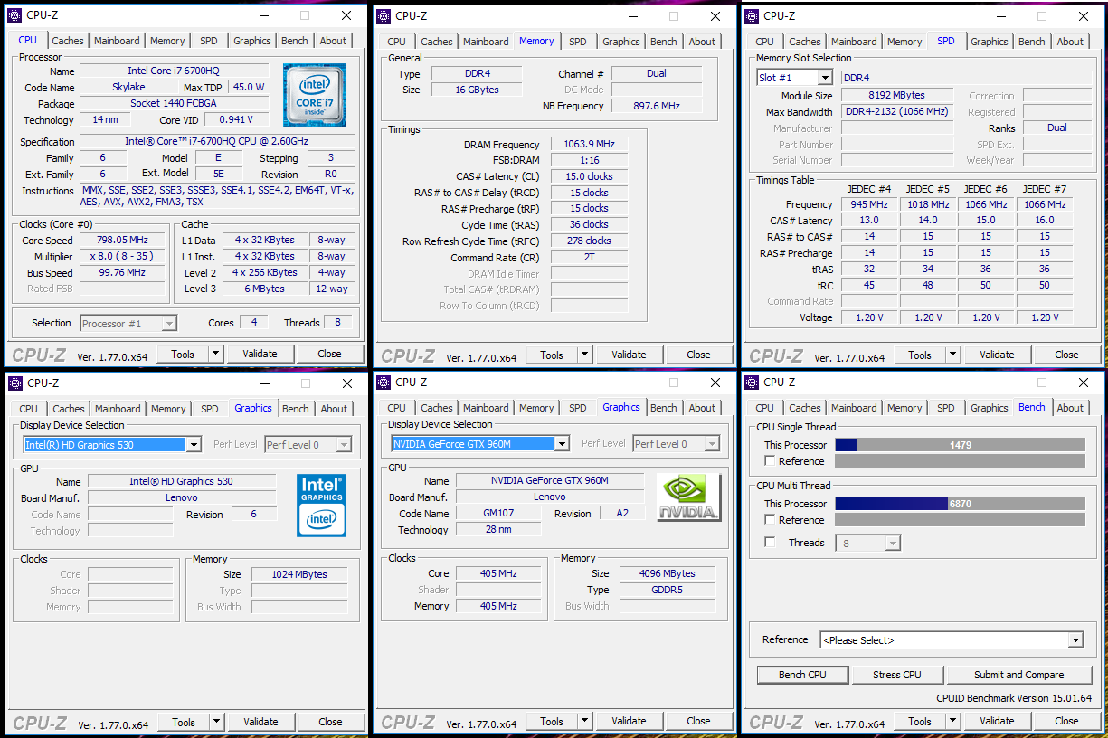Click the Bench CPU button
The height and width of the screenshot is (738, 1108).
[x=803, y=675]
